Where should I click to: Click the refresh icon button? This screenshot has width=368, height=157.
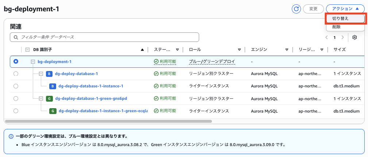coord(296,9)
